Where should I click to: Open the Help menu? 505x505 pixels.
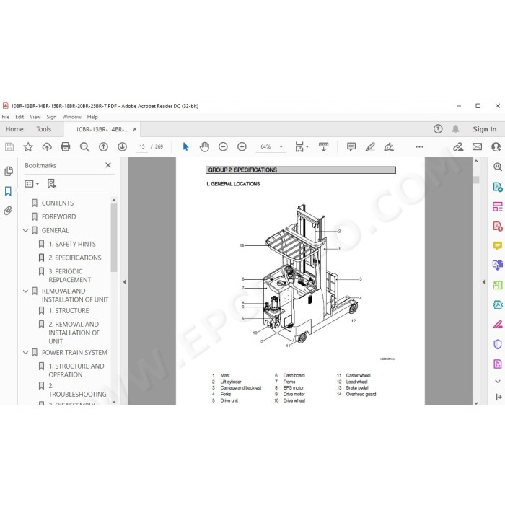pos(92,117)
